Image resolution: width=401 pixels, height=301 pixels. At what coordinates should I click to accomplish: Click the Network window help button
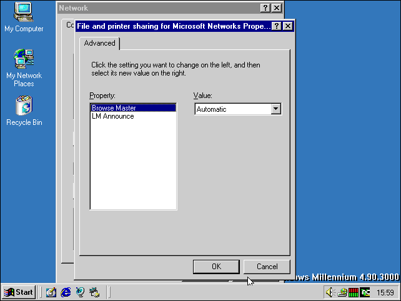click(265, 8)
